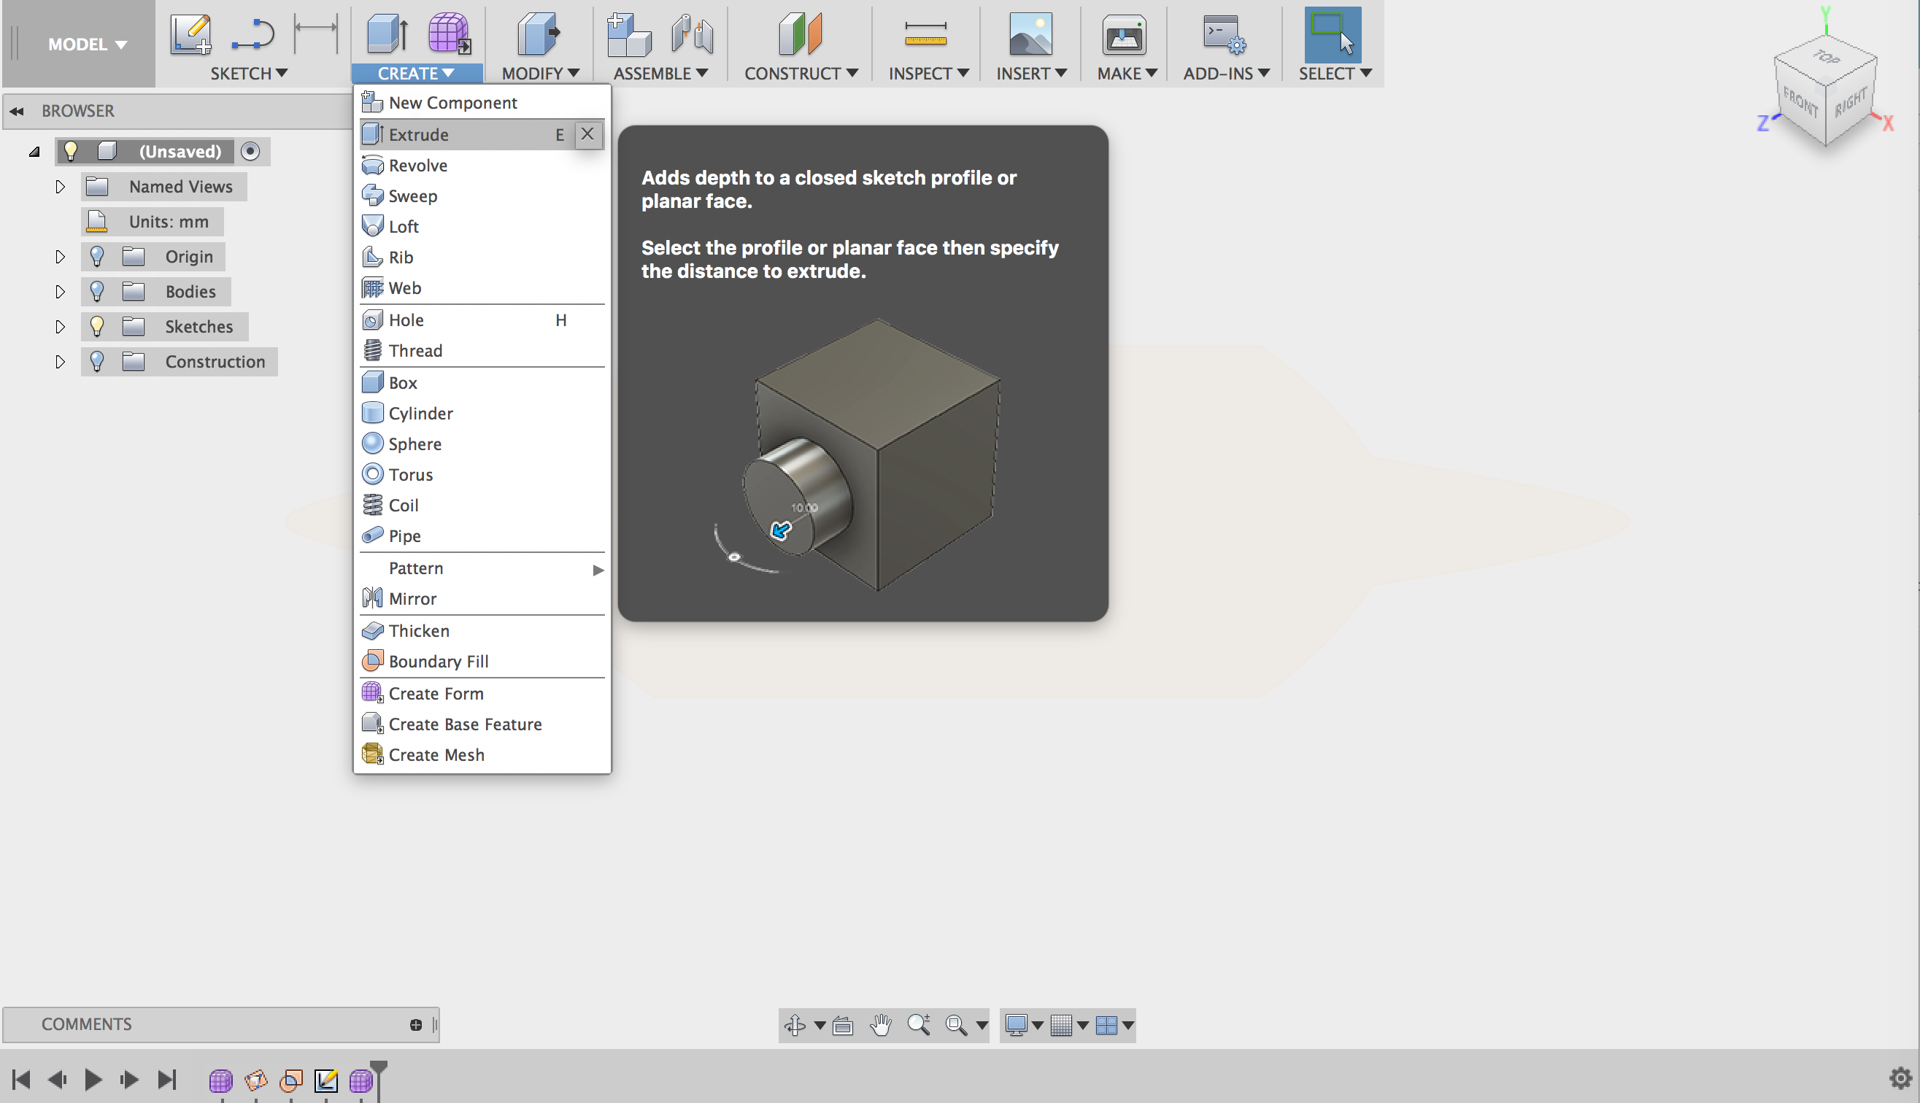Open the Pattern submenu

[482, 568]
